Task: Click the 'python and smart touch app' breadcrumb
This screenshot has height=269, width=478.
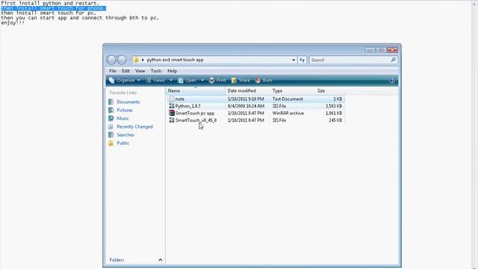Action: coord(175,60)
